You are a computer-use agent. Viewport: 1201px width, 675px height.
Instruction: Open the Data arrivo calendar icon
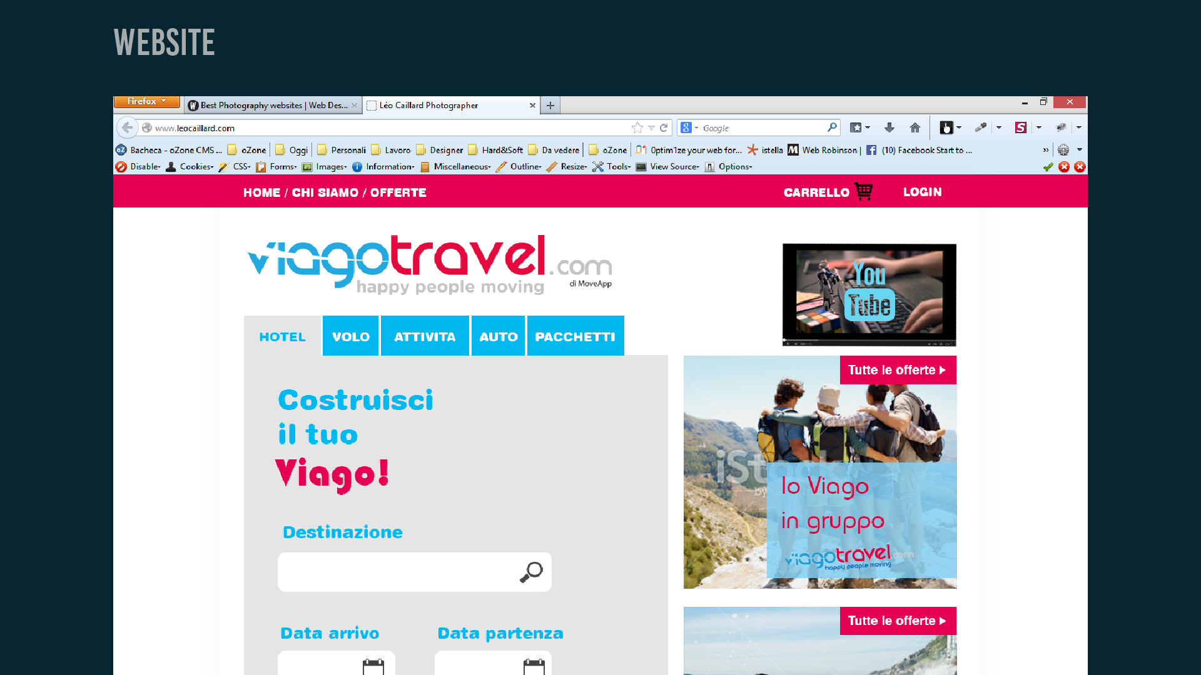point(373,666)
